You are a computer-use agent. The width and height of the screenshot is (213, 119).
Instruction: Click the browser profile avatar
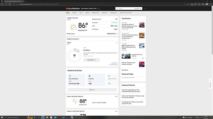(207, 4)
